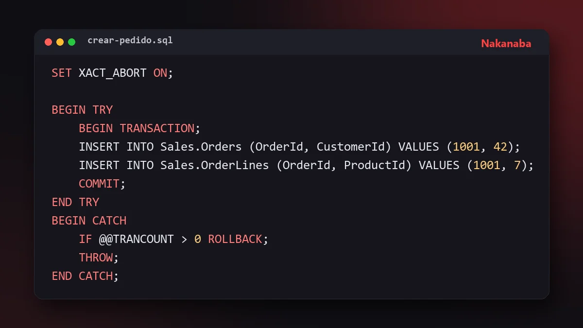Click the green maximize dot

point(71,42)
